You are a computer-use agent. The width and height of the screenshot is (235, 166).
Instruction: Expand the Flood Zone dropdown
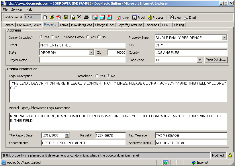(199, 60)
